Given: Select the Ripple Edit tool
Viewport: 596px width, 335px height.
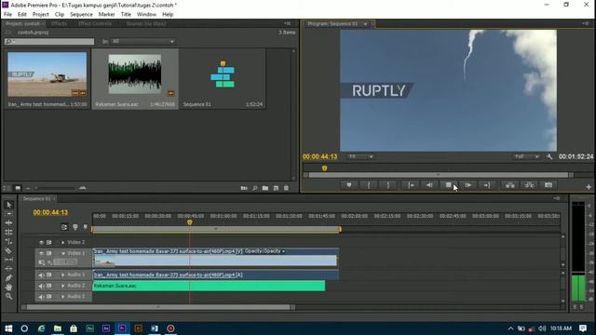Looking at the screenshot, I should [8, 223].
